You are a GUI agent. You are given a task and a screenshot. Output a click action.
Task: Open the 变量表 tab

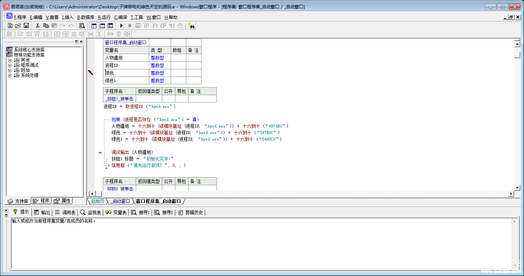point(116,212)
